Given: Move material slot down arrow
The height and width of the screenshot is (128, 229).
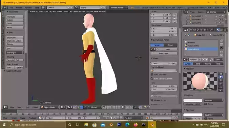Looking at the screenshot, I should pyautogui.click(x=222, y=55).
